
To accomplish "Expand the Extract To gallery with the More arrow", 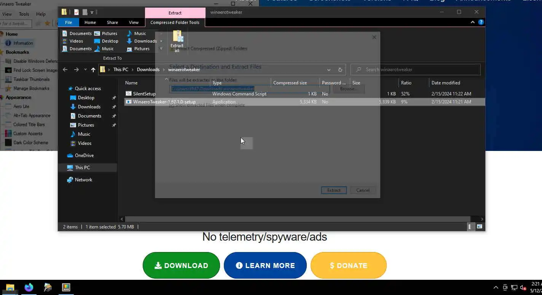I will pyautogui.click(x=161, y=49).
